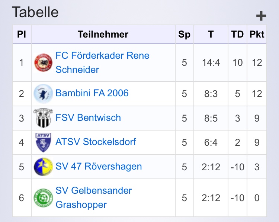Click the Pl column header
Screen dimensions: 279x222
coord(22,35)
